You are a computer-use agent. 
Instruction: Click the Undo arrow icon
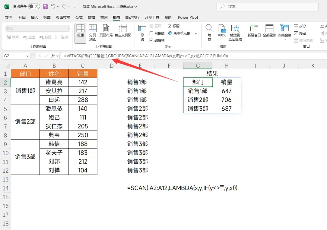[53, 6]
